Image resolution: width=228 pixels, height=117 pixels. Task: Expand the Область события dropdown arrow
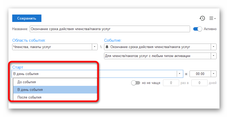tap(95, 47)
